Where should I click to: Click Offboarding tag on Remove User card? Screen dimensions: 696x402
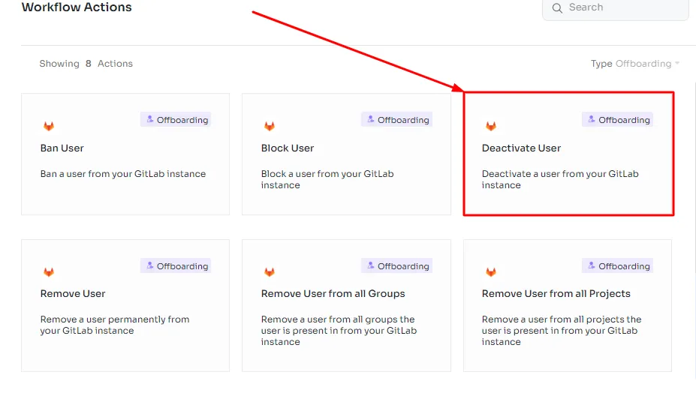click(x=176, y=266)
